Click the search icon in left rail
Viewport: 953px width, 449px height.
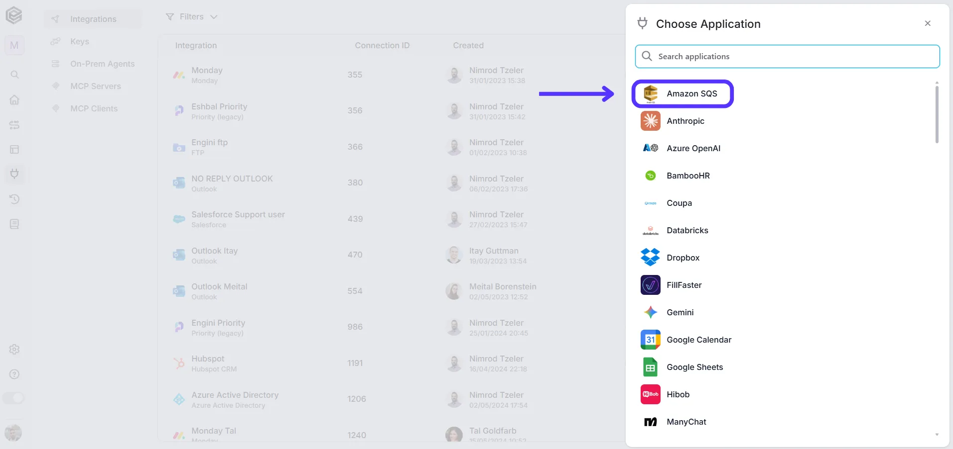pos(14,75)
